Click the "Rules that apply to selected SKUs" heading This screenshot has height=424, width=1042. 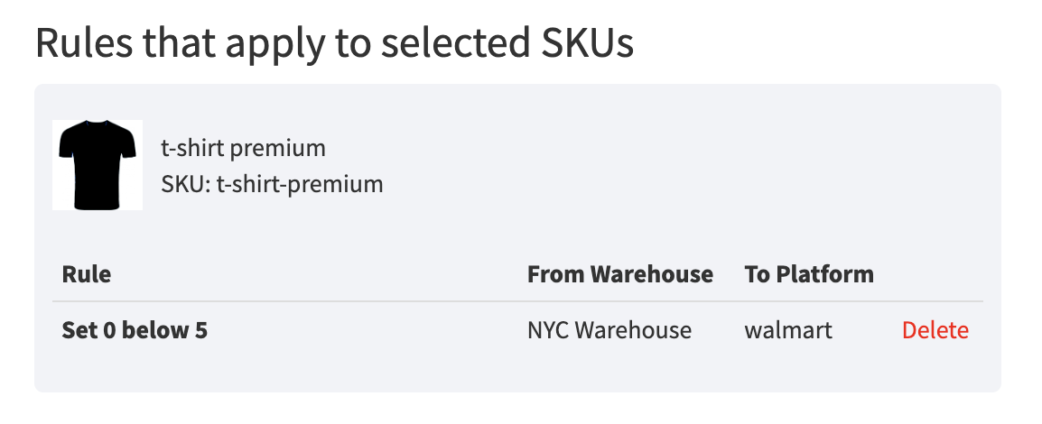pyautogui.click(x=334, y=43)
